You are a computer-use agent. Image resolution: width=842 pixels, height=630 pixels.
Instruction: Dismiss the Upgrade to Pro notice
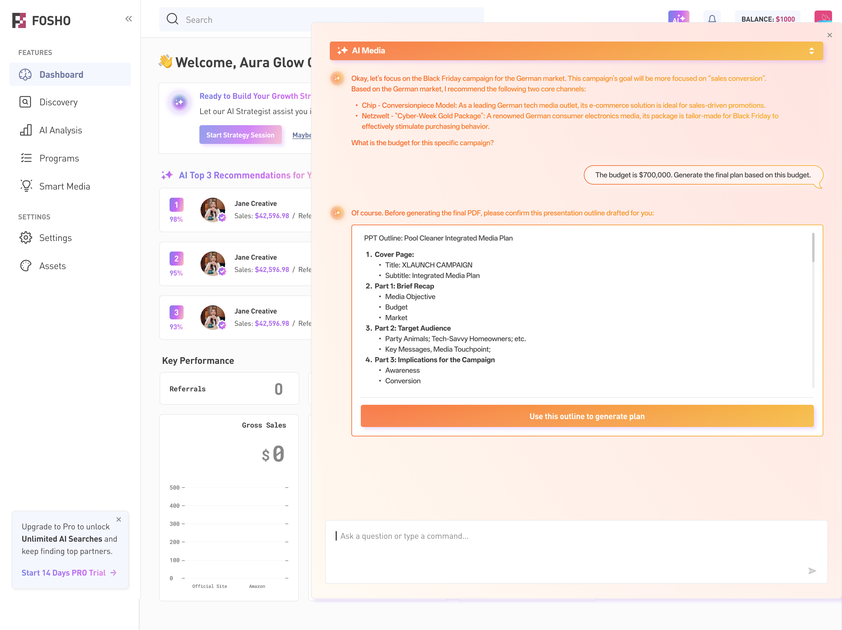pyautogui.click(x=119, y=519)
